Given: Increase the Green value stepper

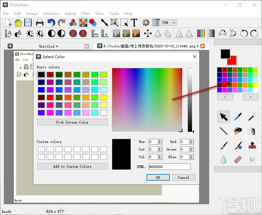Looking at the screenshot, I should (x=191, y=148).
